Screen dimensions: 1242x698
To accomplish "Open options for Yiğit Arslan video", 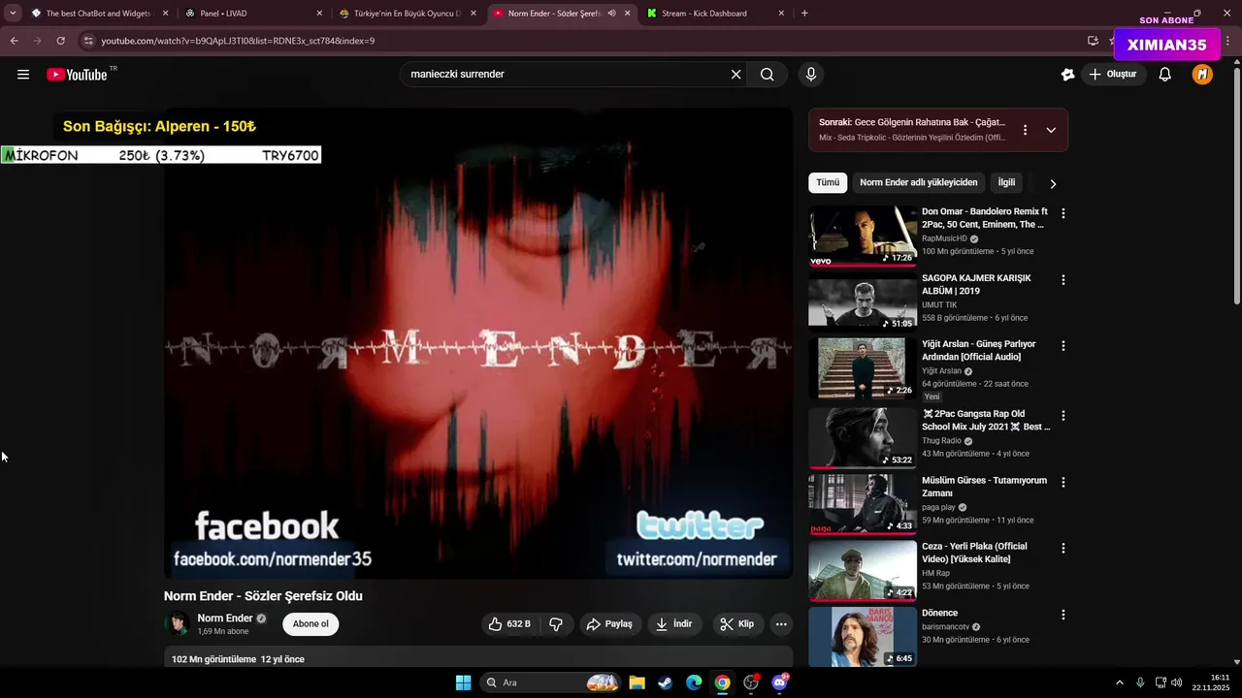I will pyautogui.click(x=1062, y=346).
